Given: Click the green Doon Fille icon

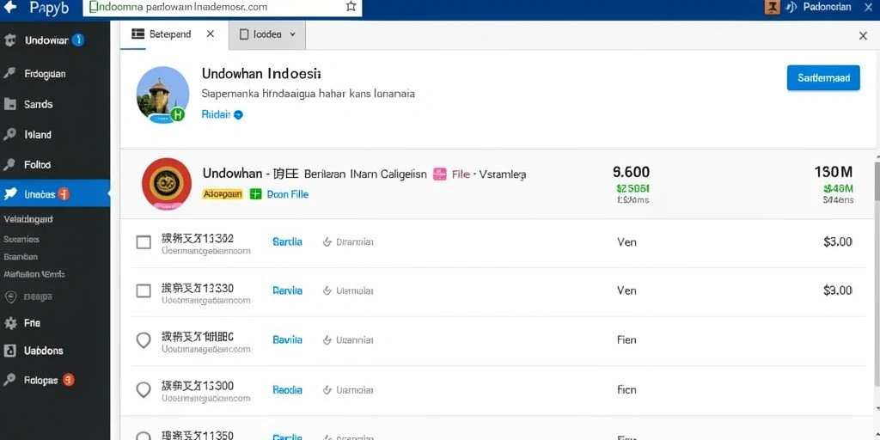Looking at the screenshot, I should click(255, 194).
